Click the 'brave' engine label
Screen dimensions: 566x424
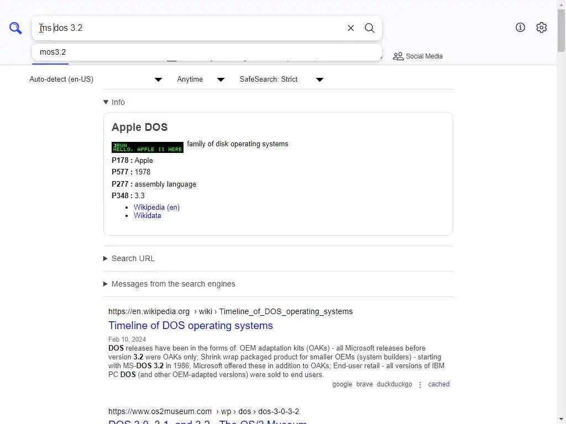point(364,384)
